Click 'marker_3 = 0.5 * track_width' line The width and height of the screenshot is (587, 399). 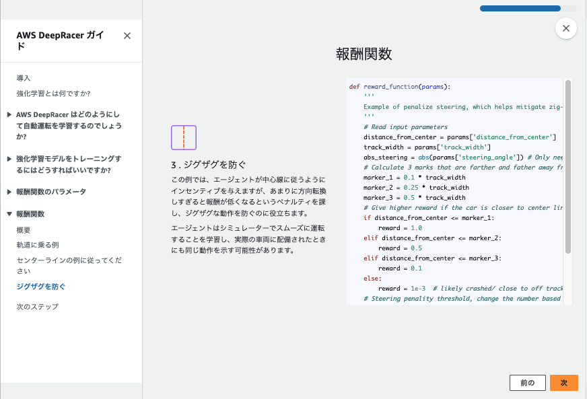(x=415, y=198)
